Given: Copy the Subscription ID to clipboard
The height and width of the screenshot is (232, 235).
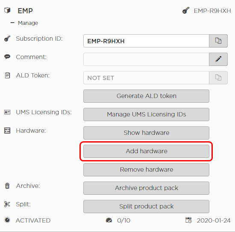Looking at the screenshot, I should coord(218,41).
